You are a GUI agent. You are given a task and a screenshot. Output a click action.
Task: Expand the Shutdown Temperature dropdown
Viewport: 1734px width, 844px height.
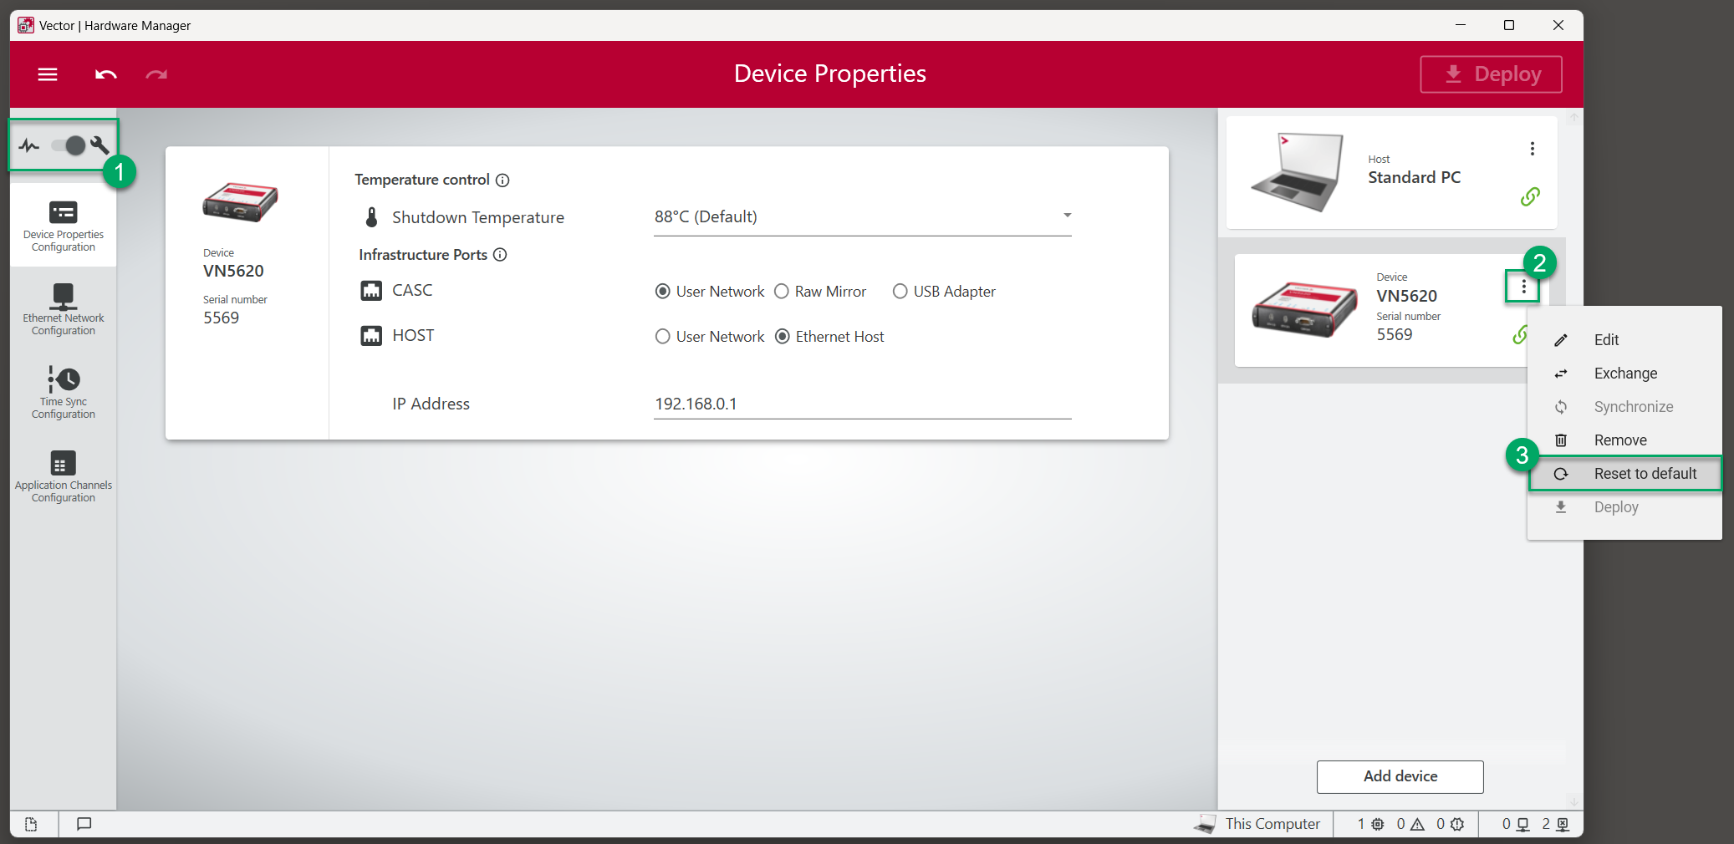(x=1067, y=216)
